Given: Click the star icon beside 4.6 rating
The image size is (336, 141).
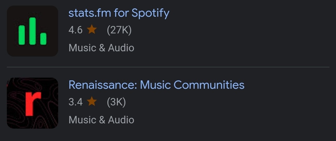Looking at the screenshot, I should click(x=92, y=30).
